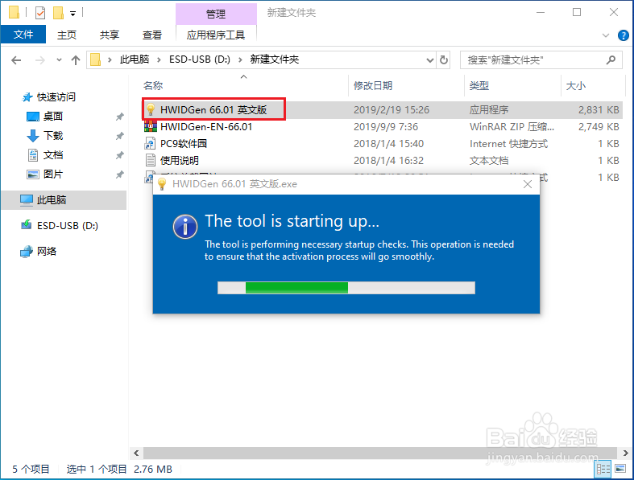Viewport: 634px width, 480px height.
Task: Click the startup check progress bar
Action: (x=346, y=288)
